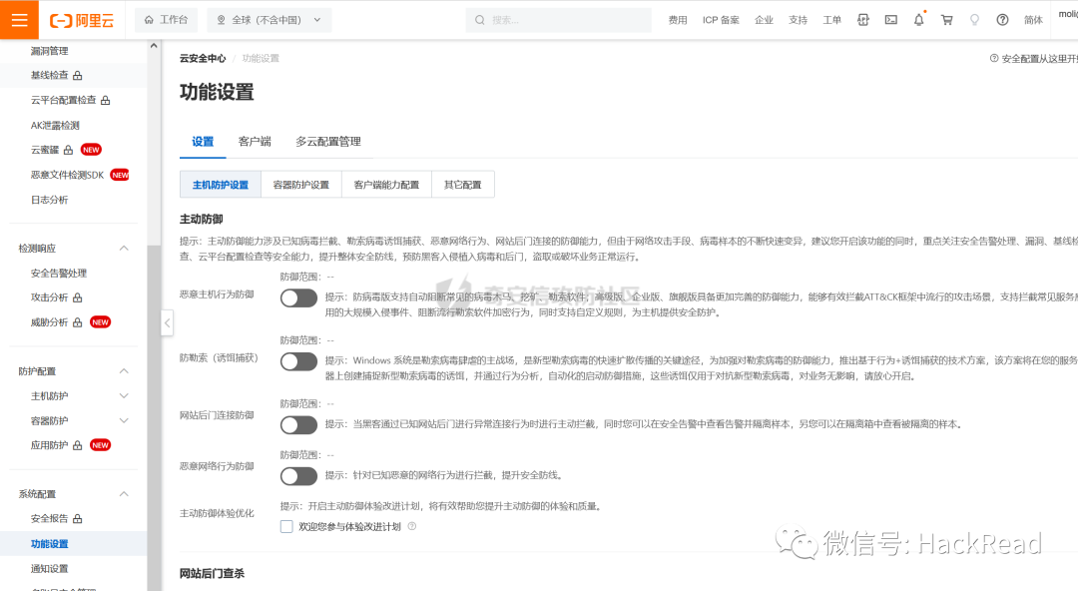Screen dimensions: 1078x591
Task: Open the 全球（不含中国）region dropdown
Action: (x=269, y=20)
